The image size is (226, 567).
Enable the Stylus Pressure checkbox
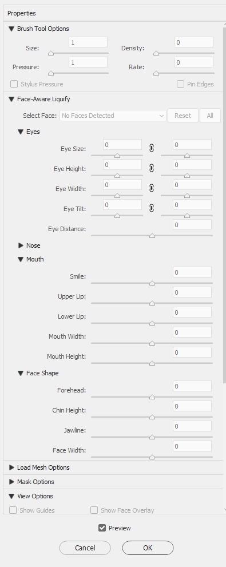tap(14, 84)
